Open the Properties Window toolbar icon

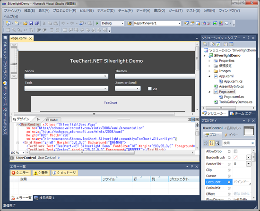[x=192, y=23]
